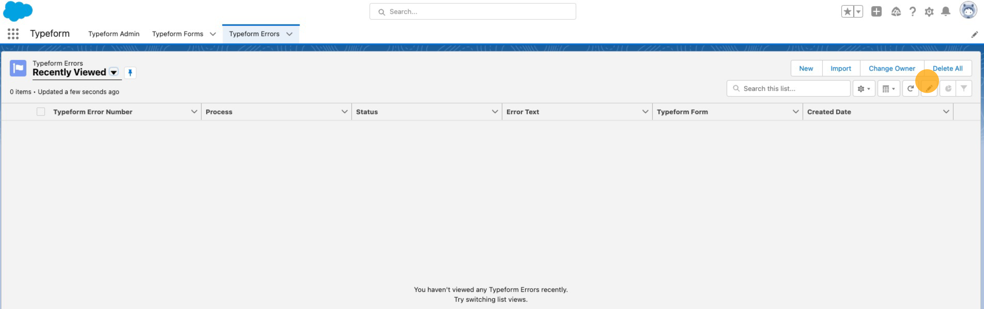Click the Typeform Errors flag object icon
Screen dimensions: 984x309
pos(18,68)
